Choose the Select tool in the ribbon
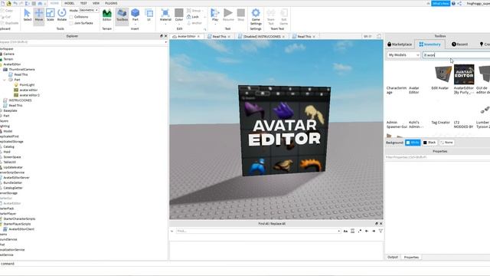Viewport: 490px width, 276px height. point(28,15)
